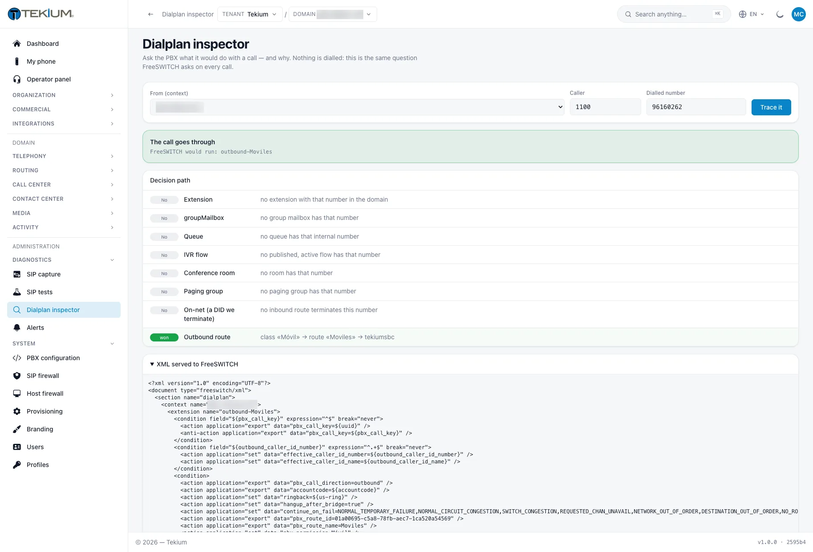813x552 pixels.
Task: Go back with the left arrow icon
Action: click(150, 14)
